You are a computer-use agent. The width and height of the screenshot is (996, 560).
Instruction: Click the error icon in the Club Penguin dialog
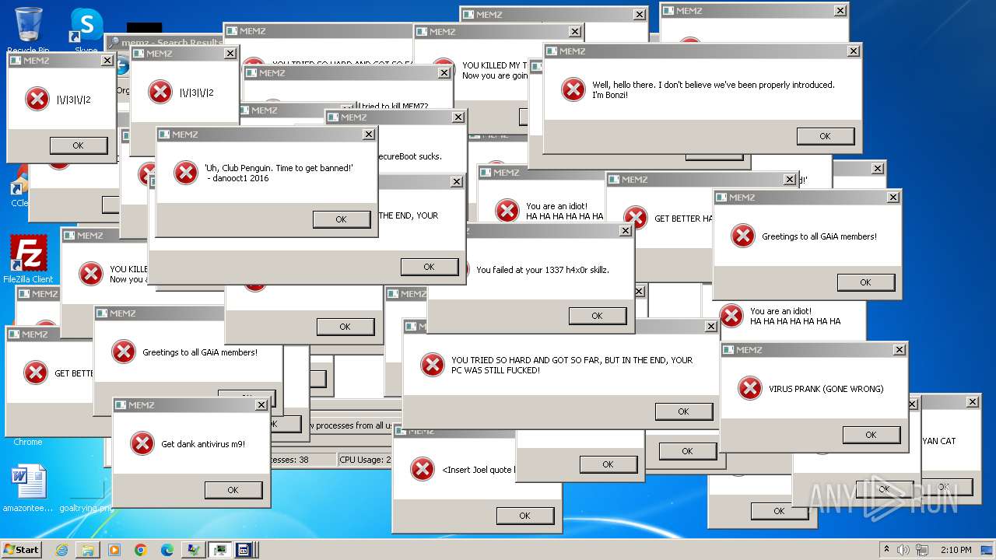point(185,173)
